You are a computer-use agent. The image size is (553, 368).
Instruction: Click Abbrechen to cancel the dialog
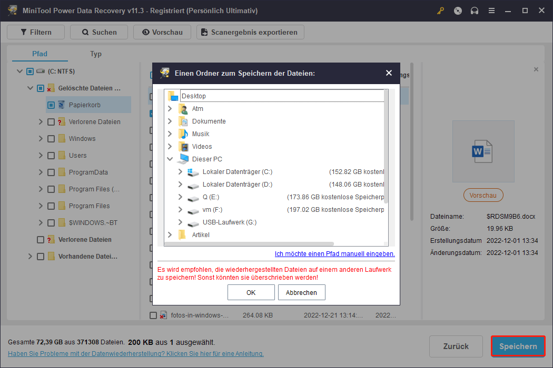pyautogui.click(x=302, y=293)
